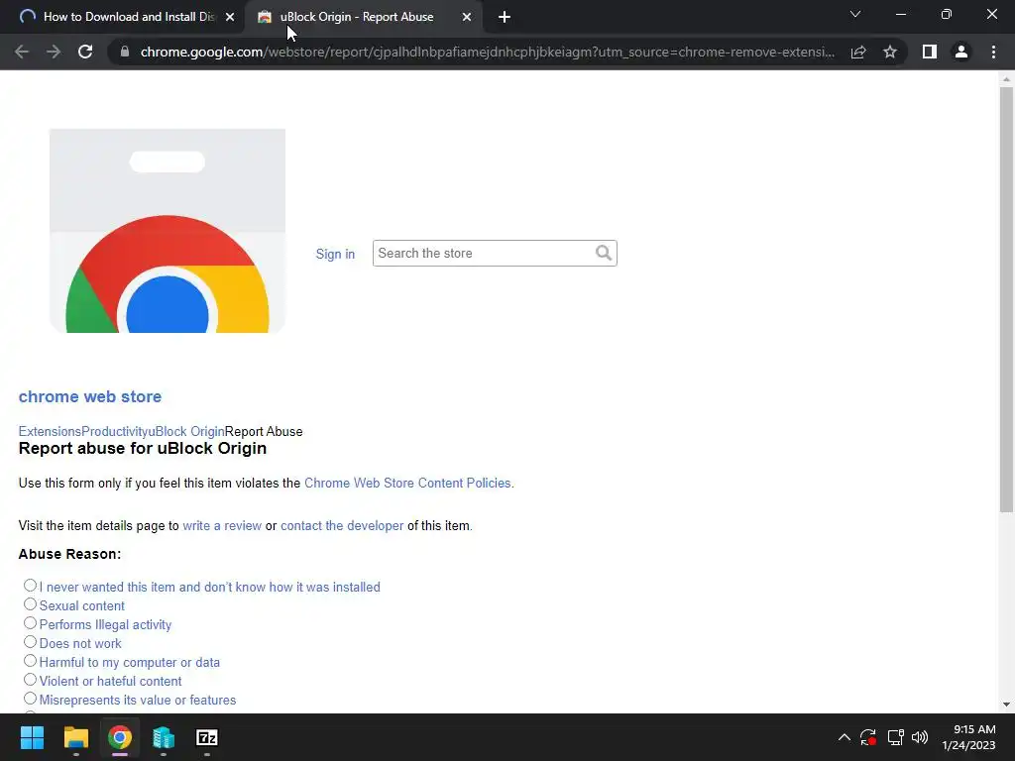Open the chrome web store heading link
The image size is (1015, 761).
pyautogui.click(x=90, y=396)
